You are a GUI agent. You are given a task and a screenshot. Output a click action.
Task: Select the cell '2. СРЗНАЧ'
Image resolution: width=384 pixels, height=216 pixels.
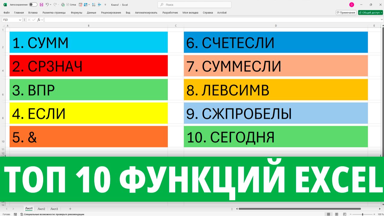[88, 66]
